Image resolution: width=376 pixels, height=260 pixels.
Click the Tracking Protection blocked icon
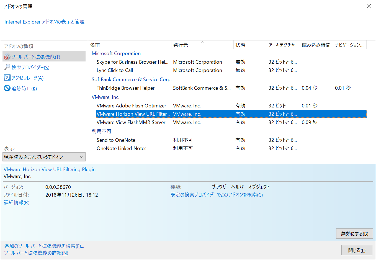tap(7, 88)
